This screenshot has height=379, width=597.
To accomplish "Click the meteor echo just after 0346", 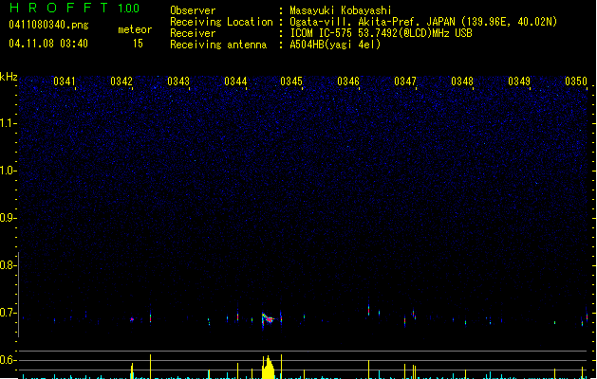I will (368, 310).
